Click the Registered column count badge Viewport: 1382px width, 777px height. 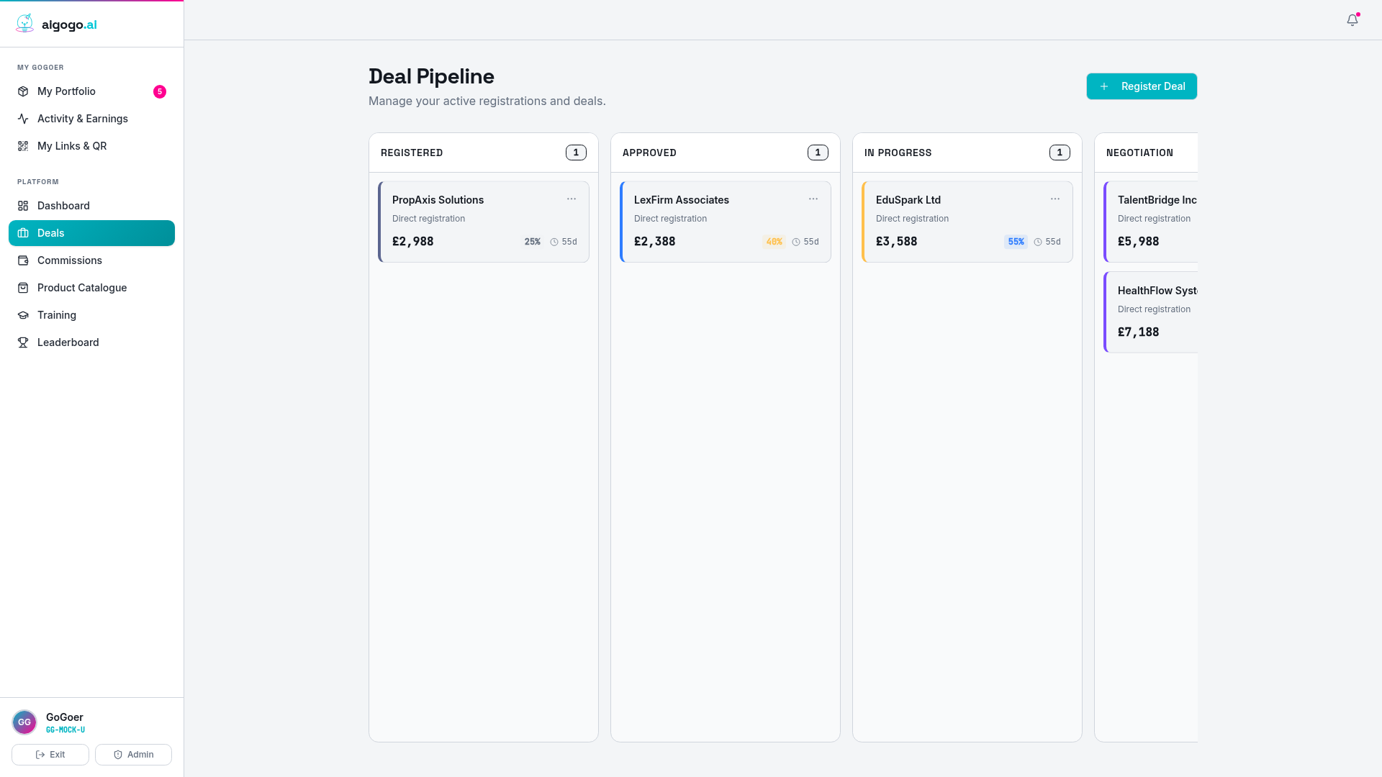pos(576,153)
